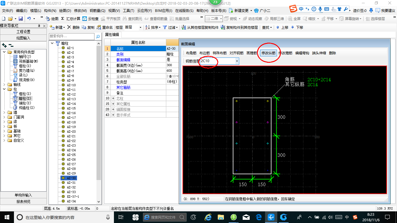The width and height of the screenshot is (397, 223).
Task: Open 单构件输入 module
Action: [x=23, y=195]
